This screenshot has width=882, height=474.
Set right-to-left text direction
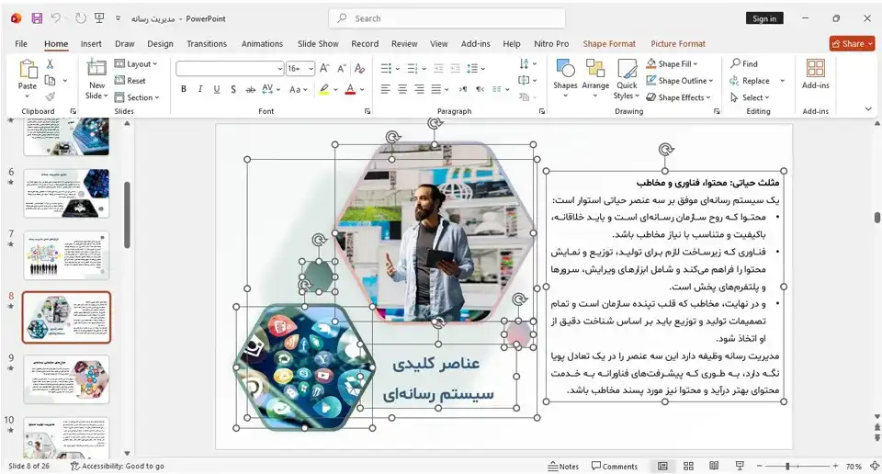pyautogui.click(x=480, y=89)
